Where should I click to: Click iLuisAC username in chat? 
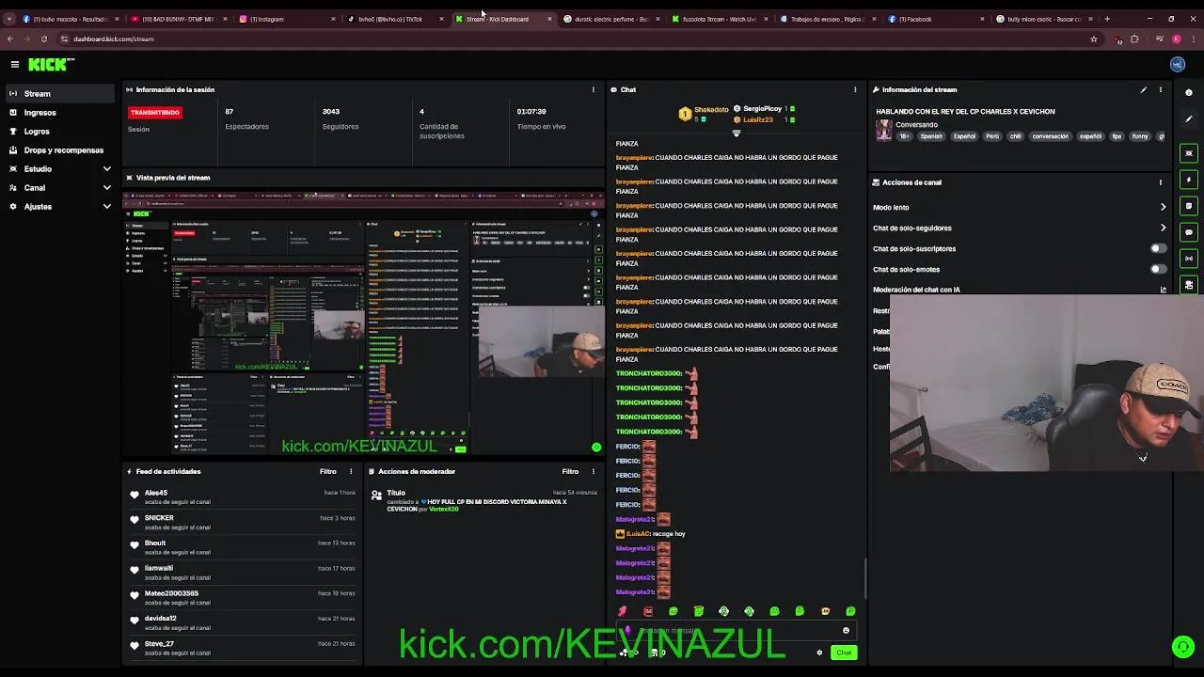tap(638, 534)
